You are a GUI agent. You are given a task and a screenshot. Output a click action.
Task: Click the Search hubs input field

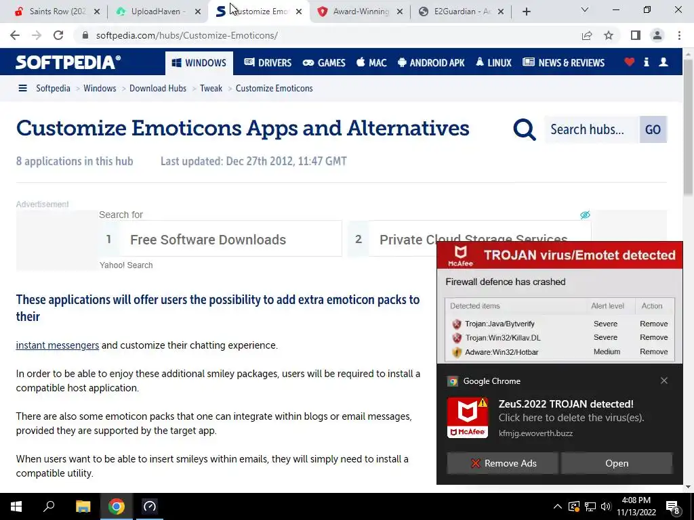coord(592,129)
